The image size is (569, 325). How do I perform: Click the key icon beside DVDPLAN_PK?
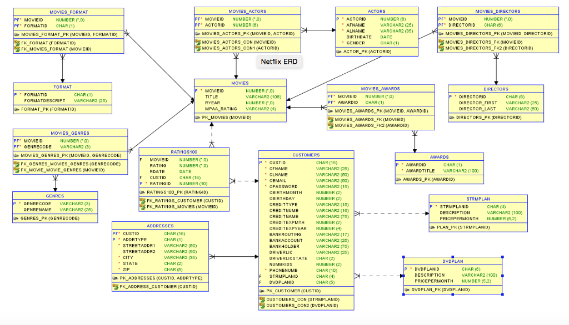tap(407, 290)
